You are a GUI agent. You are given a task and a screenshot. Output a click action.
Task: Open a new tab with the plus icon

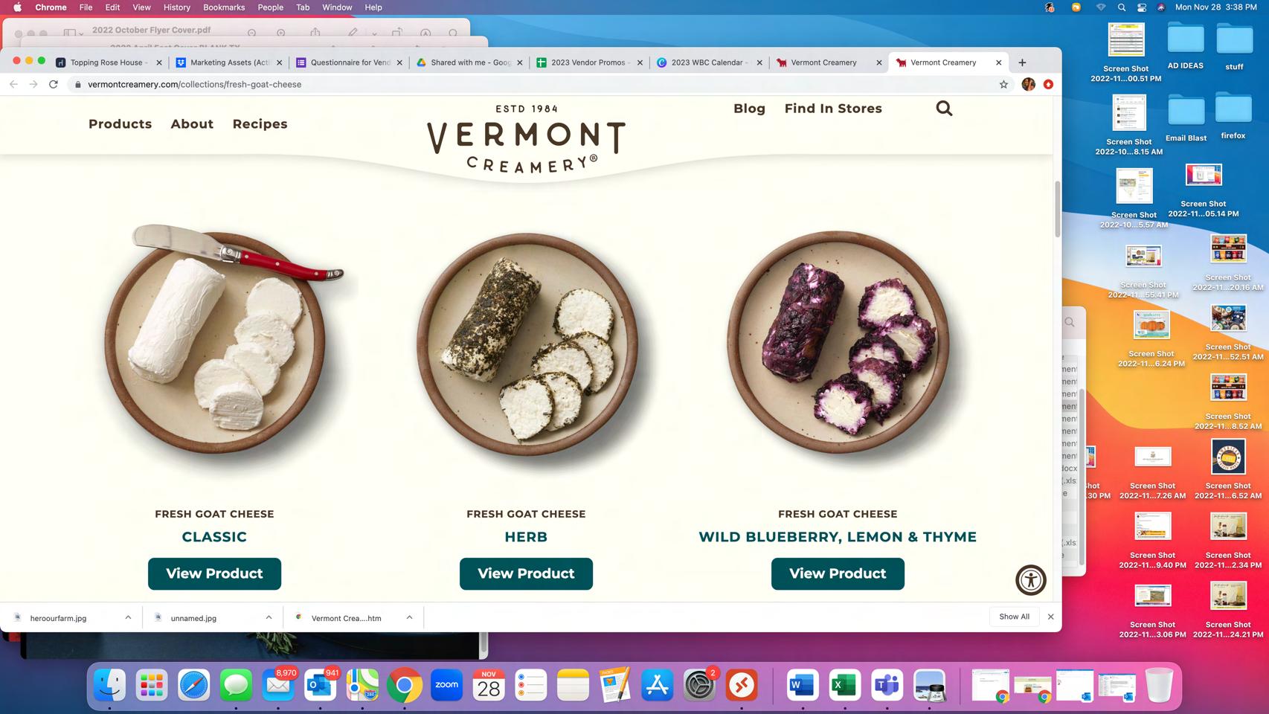[x=1022, y=62]
